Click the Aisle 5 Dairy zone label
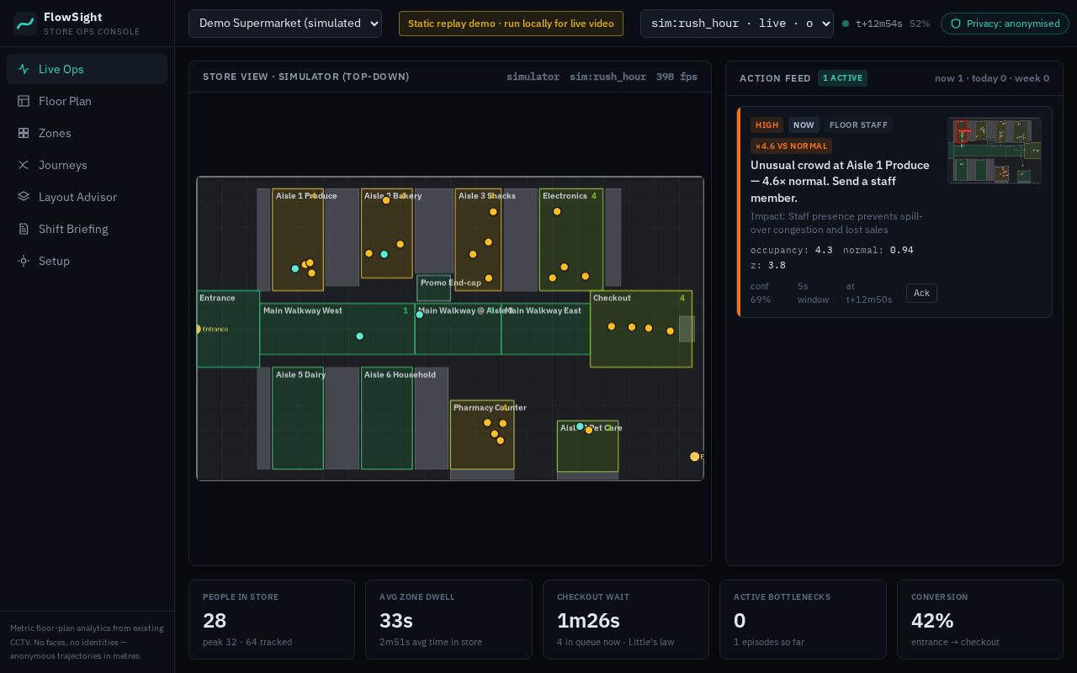 [x=300, y=374]
